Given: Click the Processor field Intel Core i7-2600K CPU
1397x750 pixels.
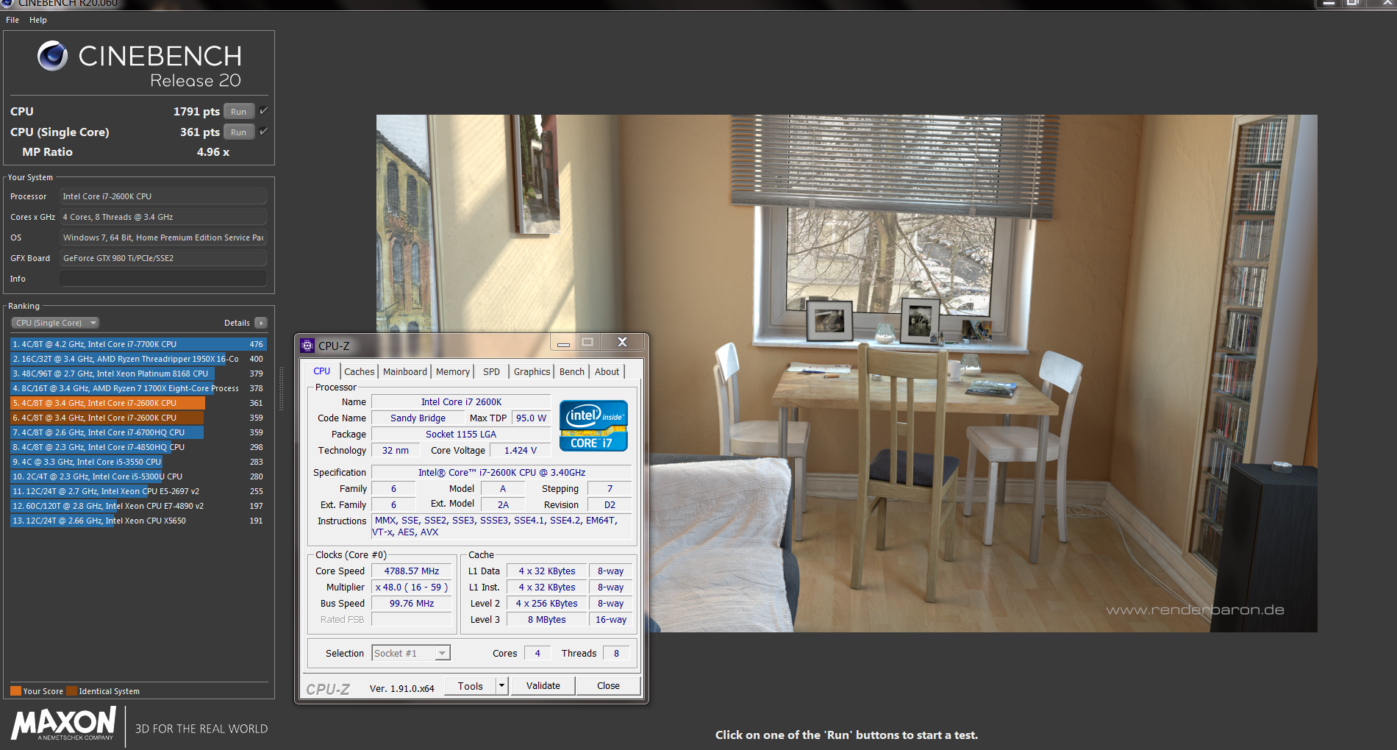Looking at the screenshot, I should coord(163,196).
